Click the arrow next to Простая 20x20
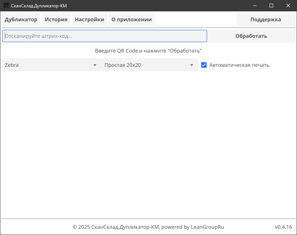The width and height of the screenshot is (297, 235). tap(192, 65)
